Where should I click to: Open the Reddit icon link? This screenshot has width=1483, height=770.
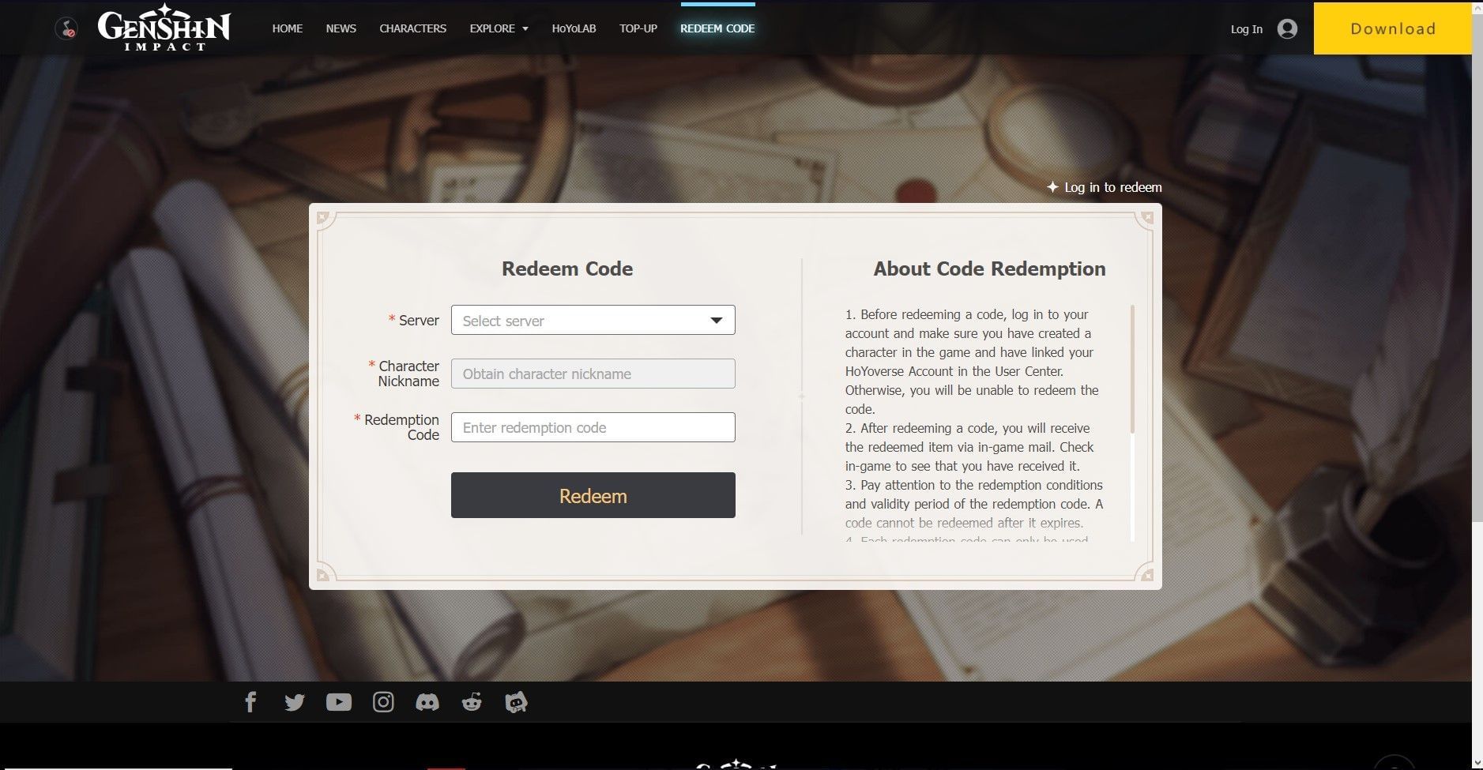point(472,702)
